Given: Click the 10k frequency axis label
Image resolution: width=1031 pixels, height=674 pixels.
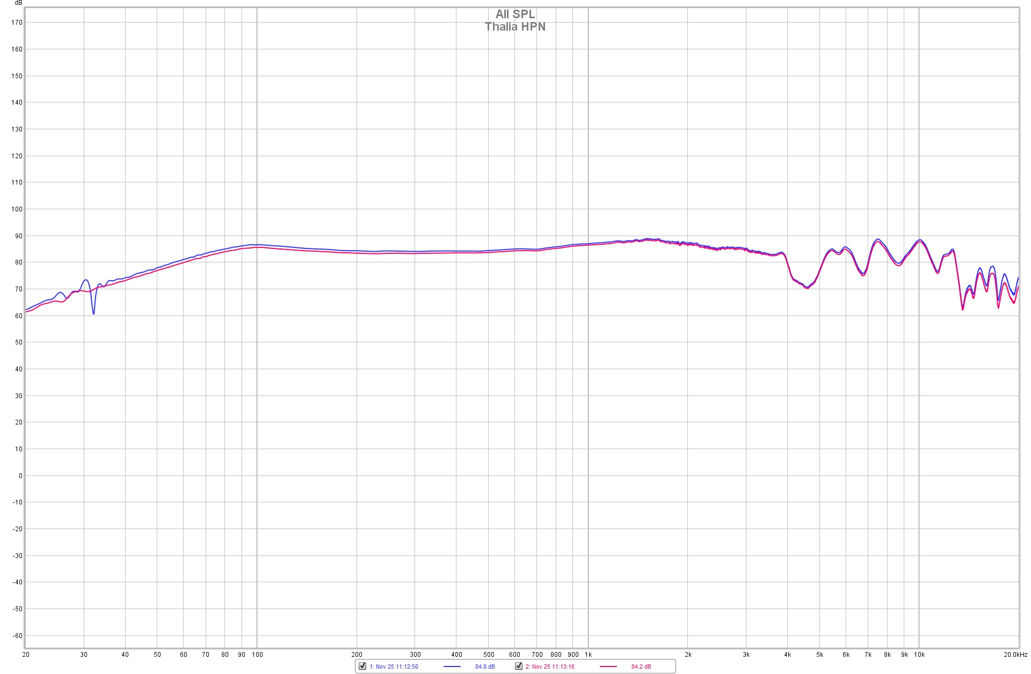Looking at the screenshot, I should pos(919,655).
